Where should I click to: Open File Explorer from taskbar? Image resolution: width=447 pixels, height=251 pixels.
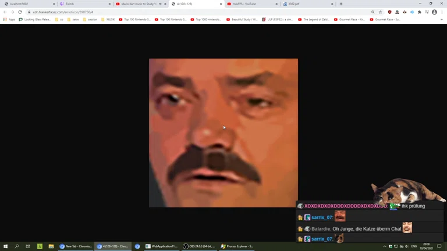51,246
